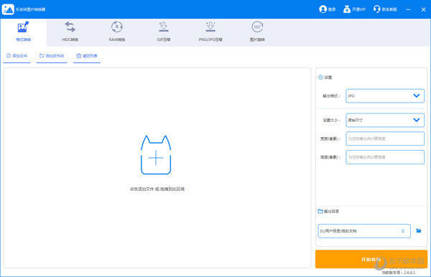The image size is (431, 277).
Task: Click the width pixels input field
Action: (x=385, y=138)
